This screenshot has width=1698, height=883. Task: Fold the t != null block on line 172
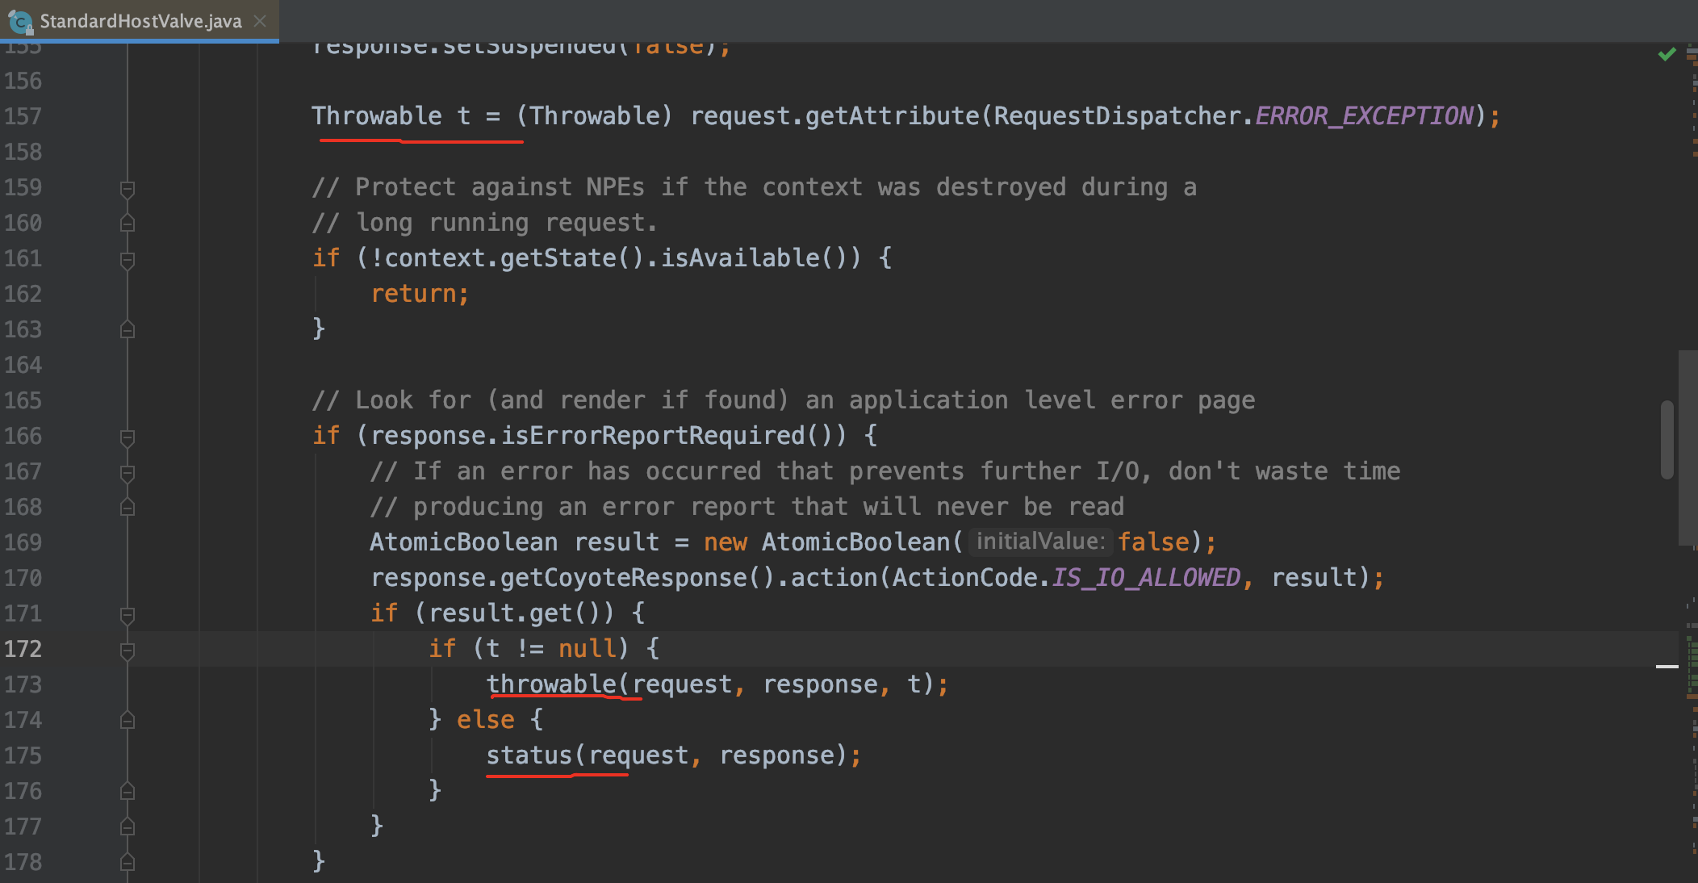pos(127,651)
